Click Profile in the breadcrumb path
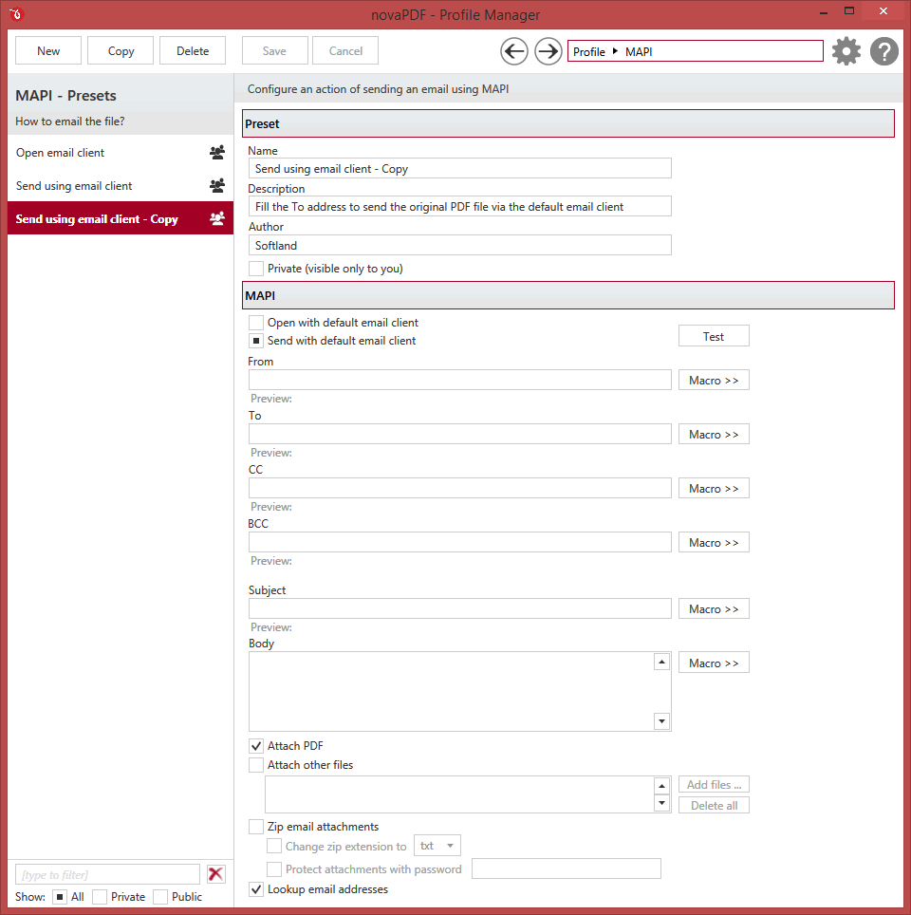911x915 pixels. pos(589,52)
